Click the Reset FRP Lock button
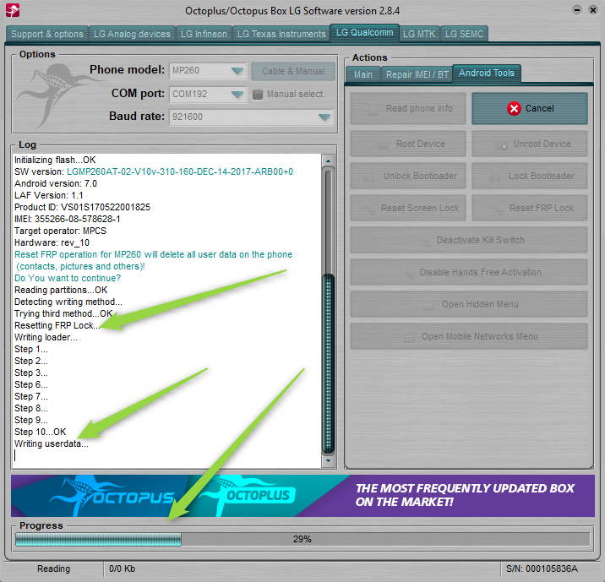The image size is (605, 582). click(530, 208)
